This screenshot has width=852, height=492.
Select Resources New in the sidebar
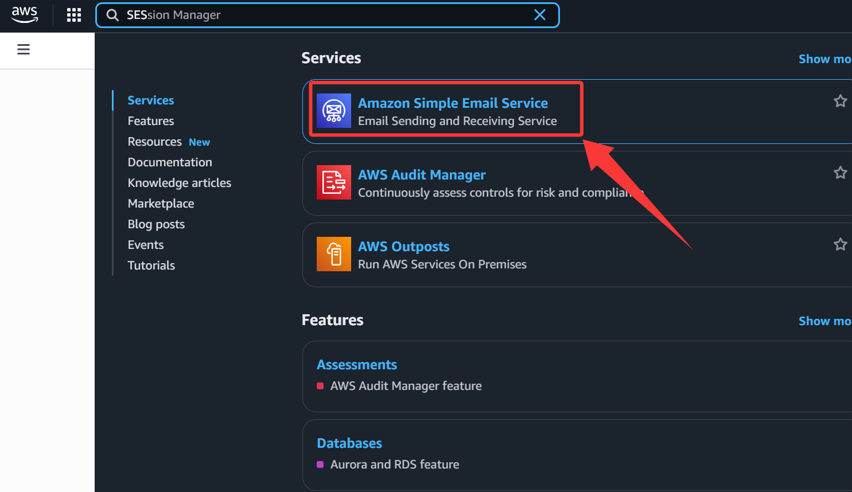pyautogui.click(x=169, y=142)
